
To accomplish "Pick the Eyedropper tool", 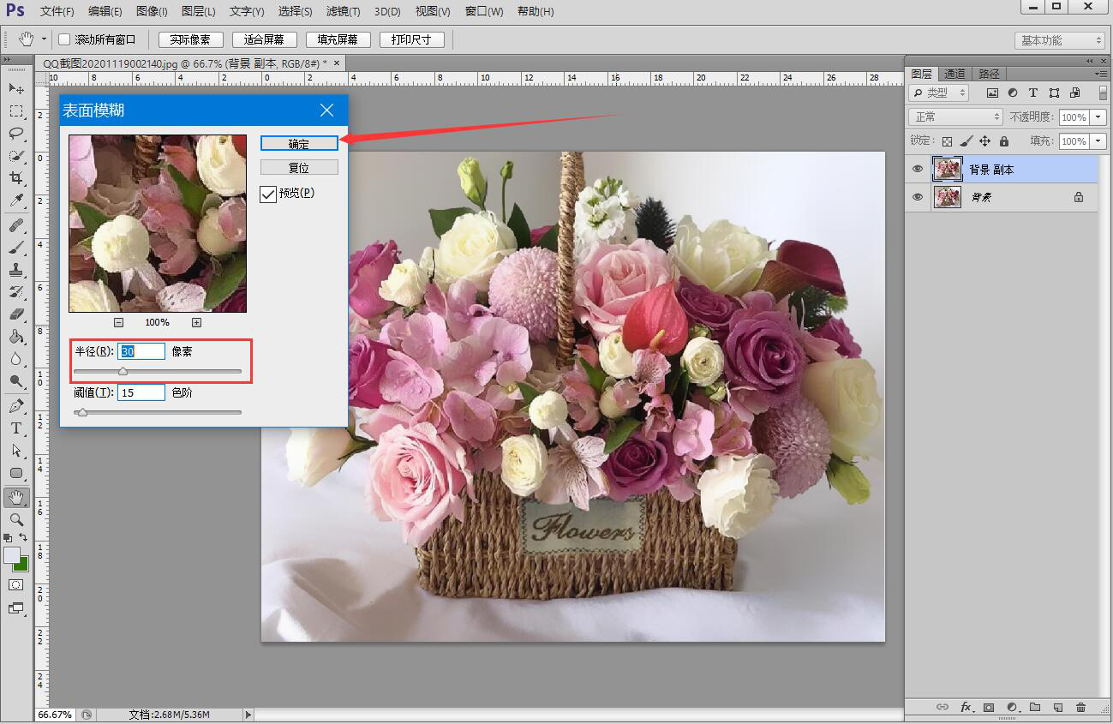I will (16, 200).
